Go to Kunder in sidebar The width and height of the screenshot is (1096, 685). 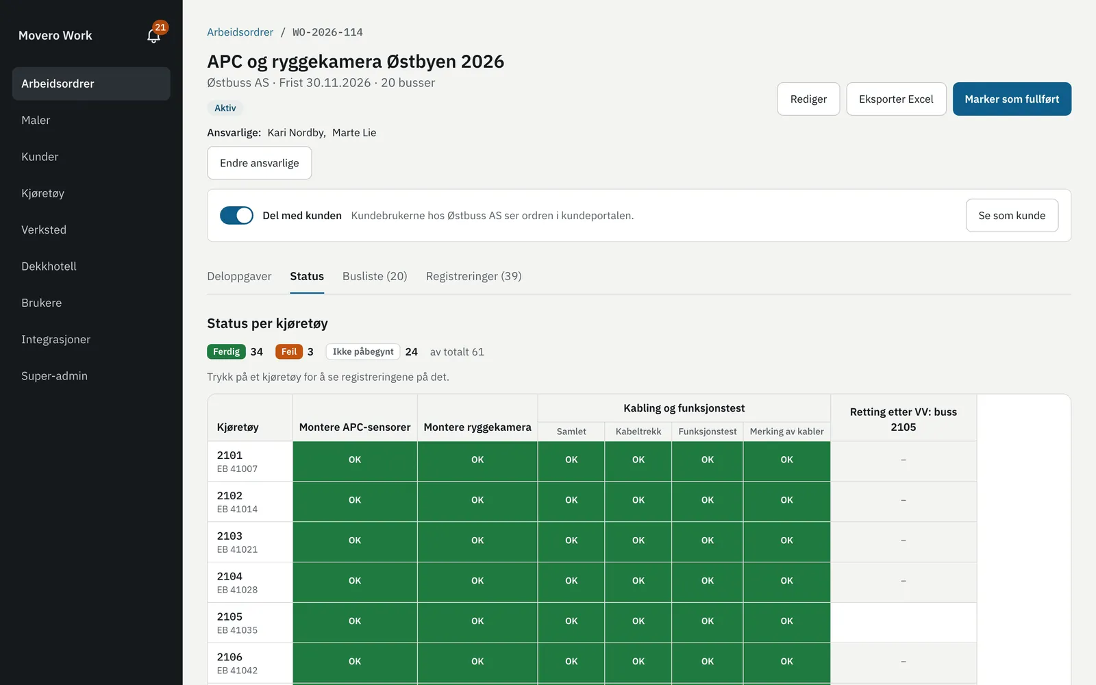coord(91,157)
